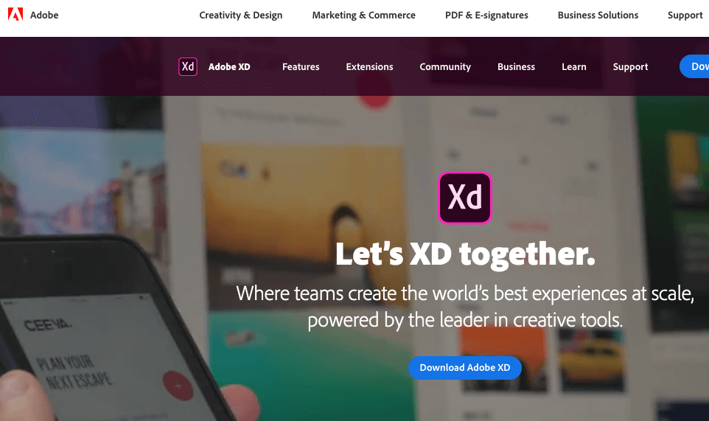Select the Learn tab
The width and height of the screenshot is (709, 421).
point(574,66)
